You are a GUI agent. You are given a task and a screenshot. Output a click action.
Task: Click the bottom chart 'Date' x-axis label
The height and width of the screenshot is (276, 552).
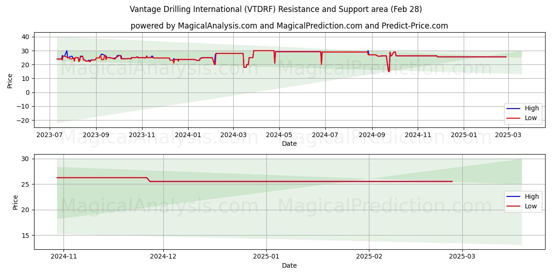(289, 265)
